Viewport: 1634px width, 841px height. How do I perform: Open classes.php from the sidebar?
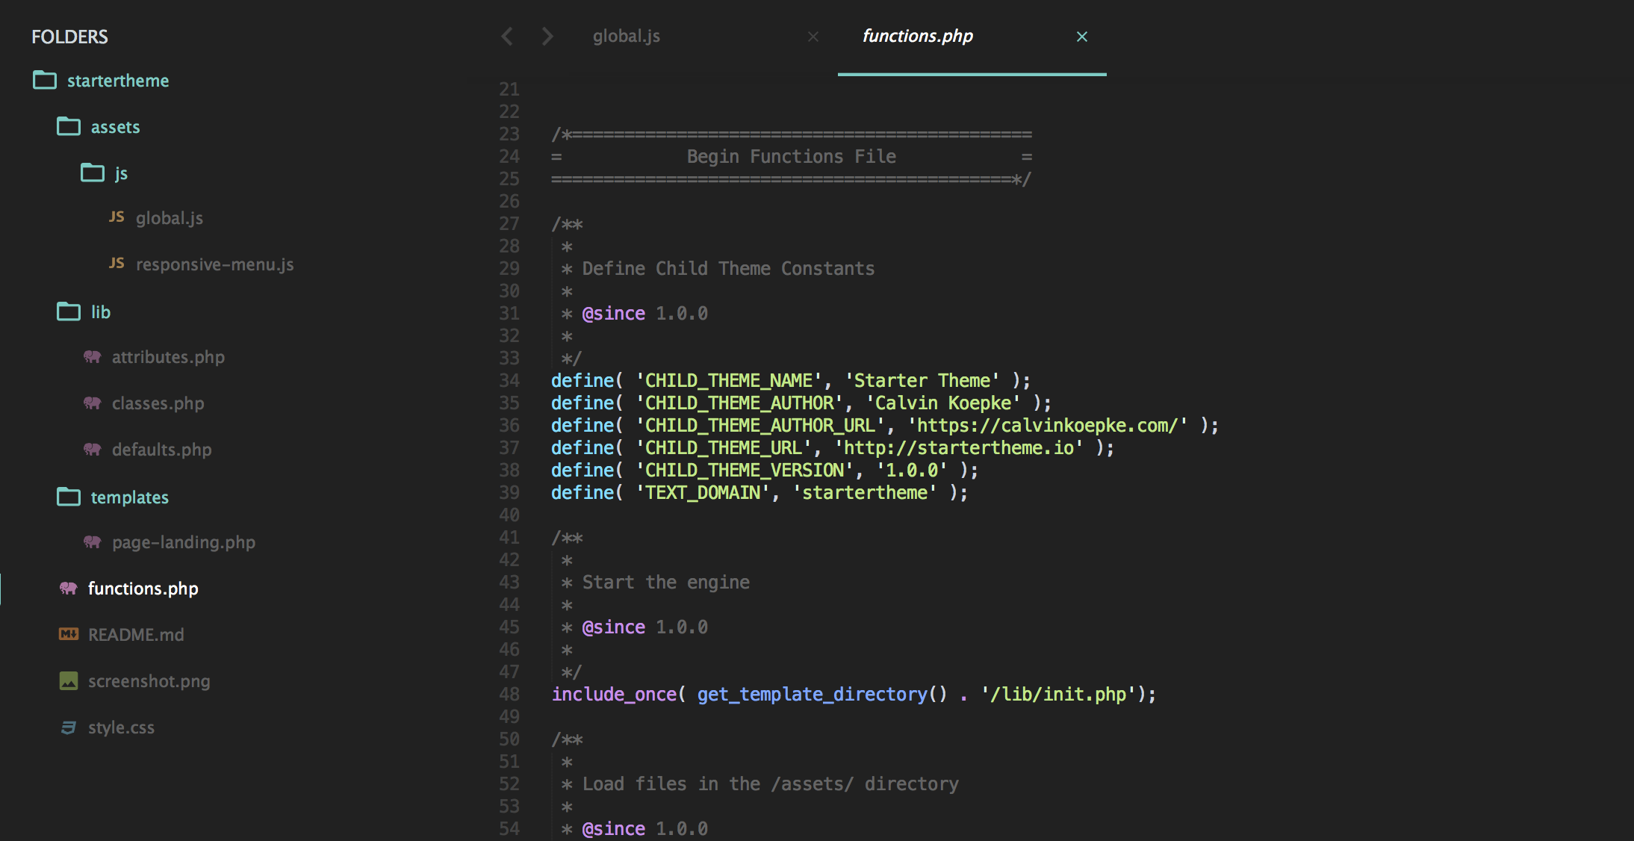[158, 403]
